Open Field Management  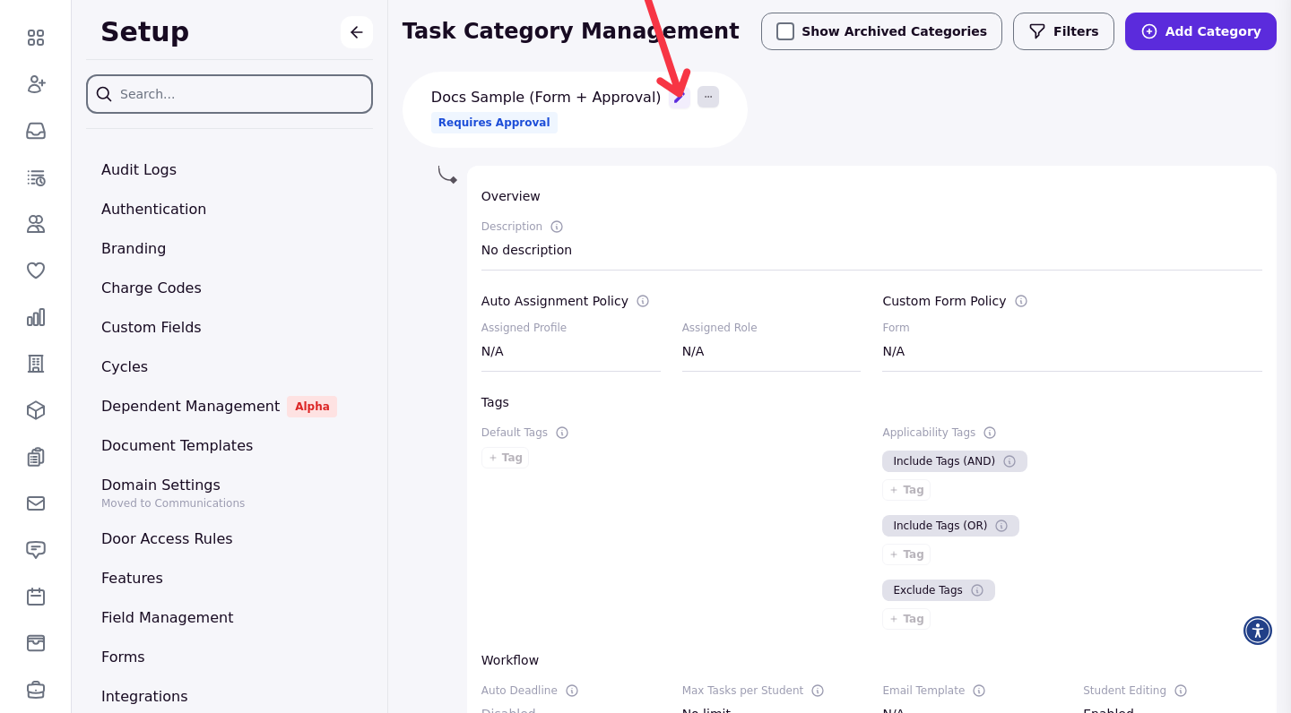[x=167, y=617]
